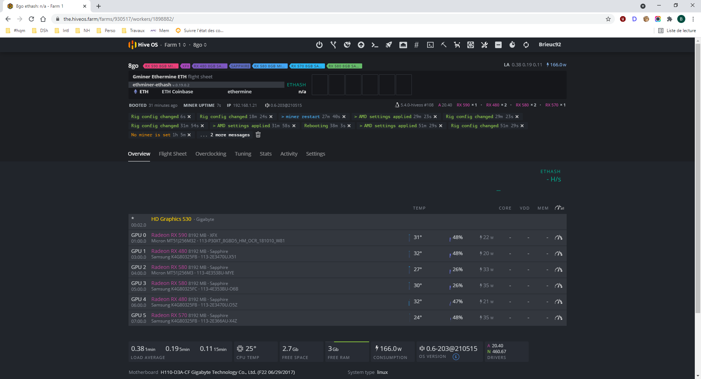
Task: Expand the Farm 1 selector
Action: point(175,45)
